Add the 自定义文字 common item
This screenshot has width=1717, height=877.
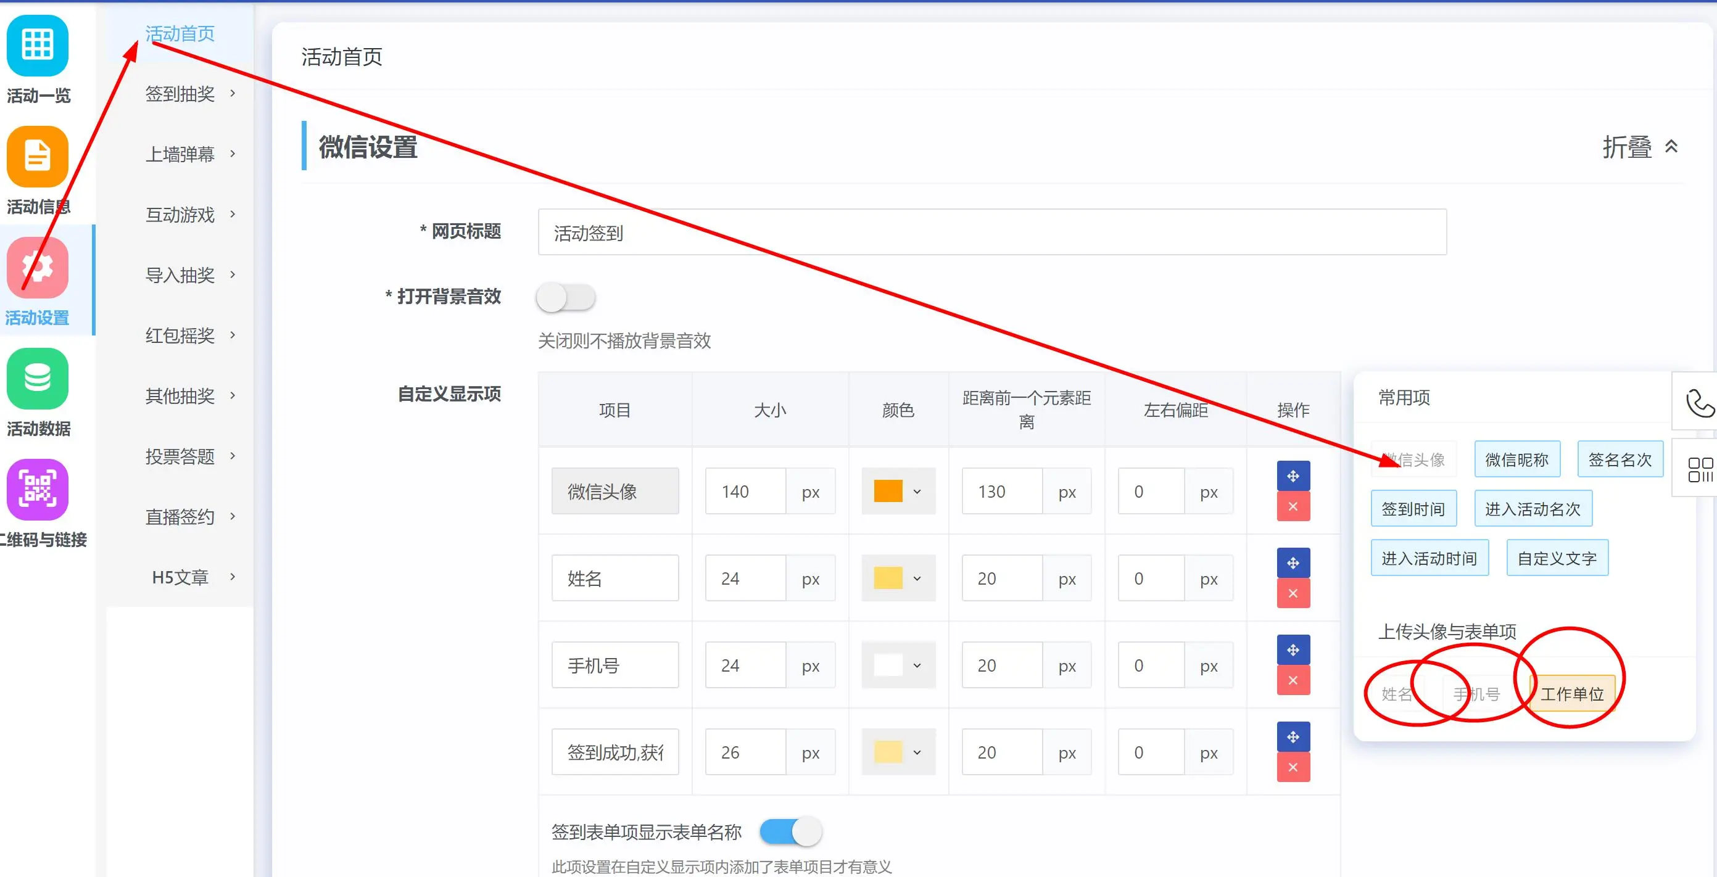click(1557, 558)
